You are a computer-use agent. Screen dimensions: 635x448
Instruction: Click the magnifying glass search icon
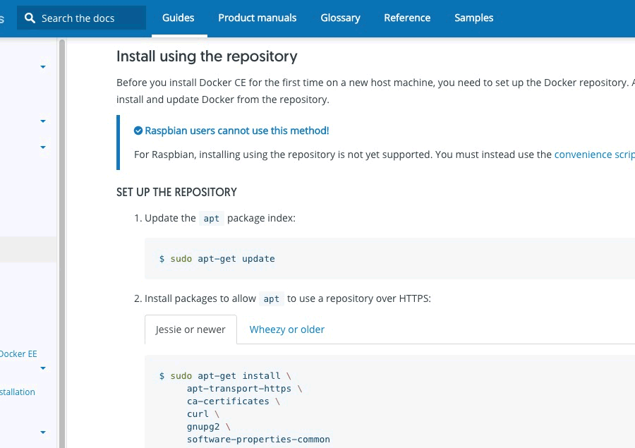click(30, 18)
